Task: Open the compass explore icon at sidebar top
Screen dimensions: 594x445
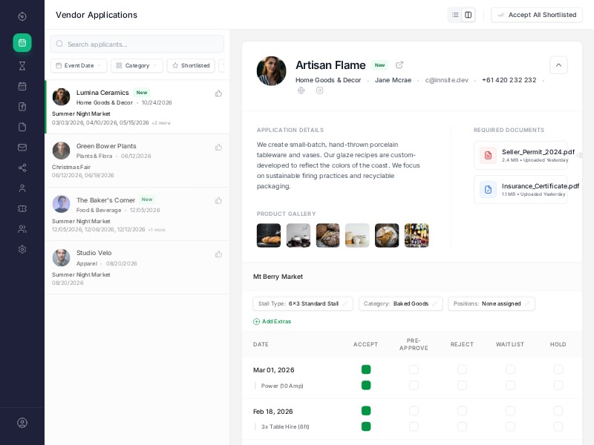Action: 22,16
